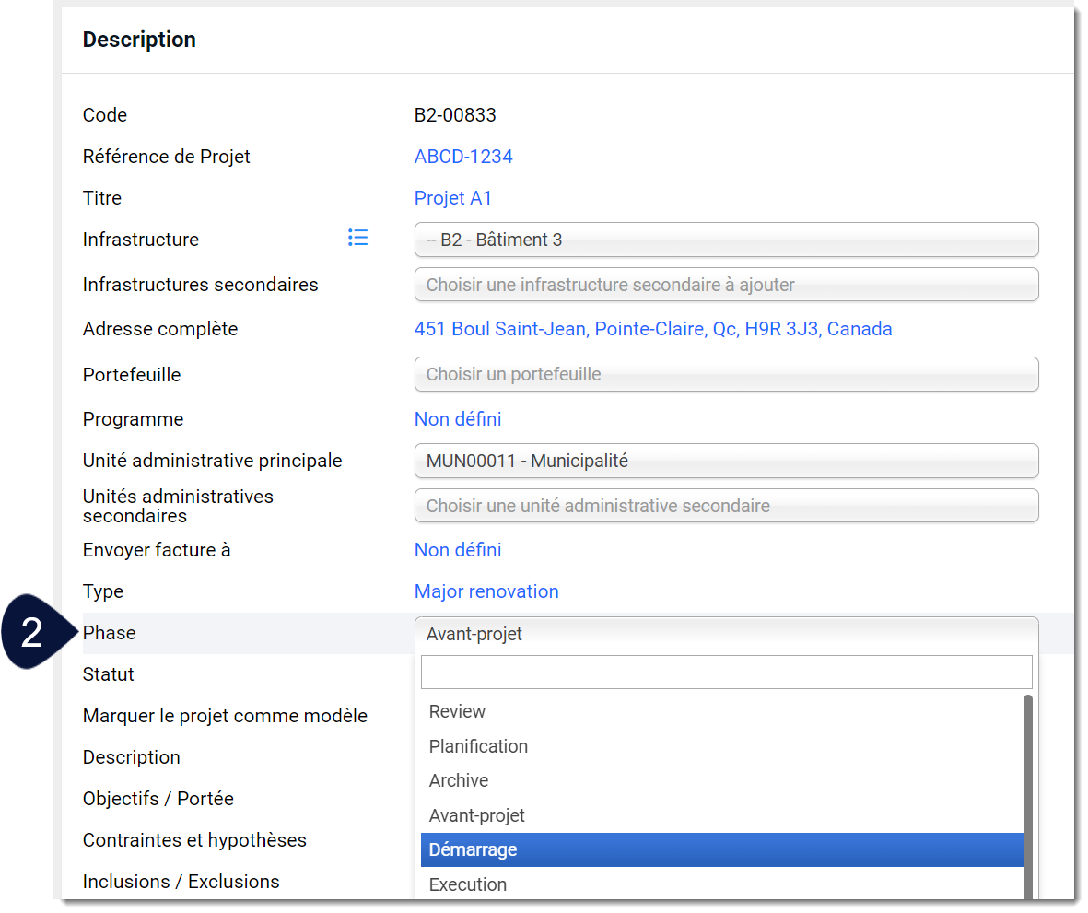Open the Unité administrative principale dropdown
The width and height of the screenshot is (1088, 913).
pos(726,461)
